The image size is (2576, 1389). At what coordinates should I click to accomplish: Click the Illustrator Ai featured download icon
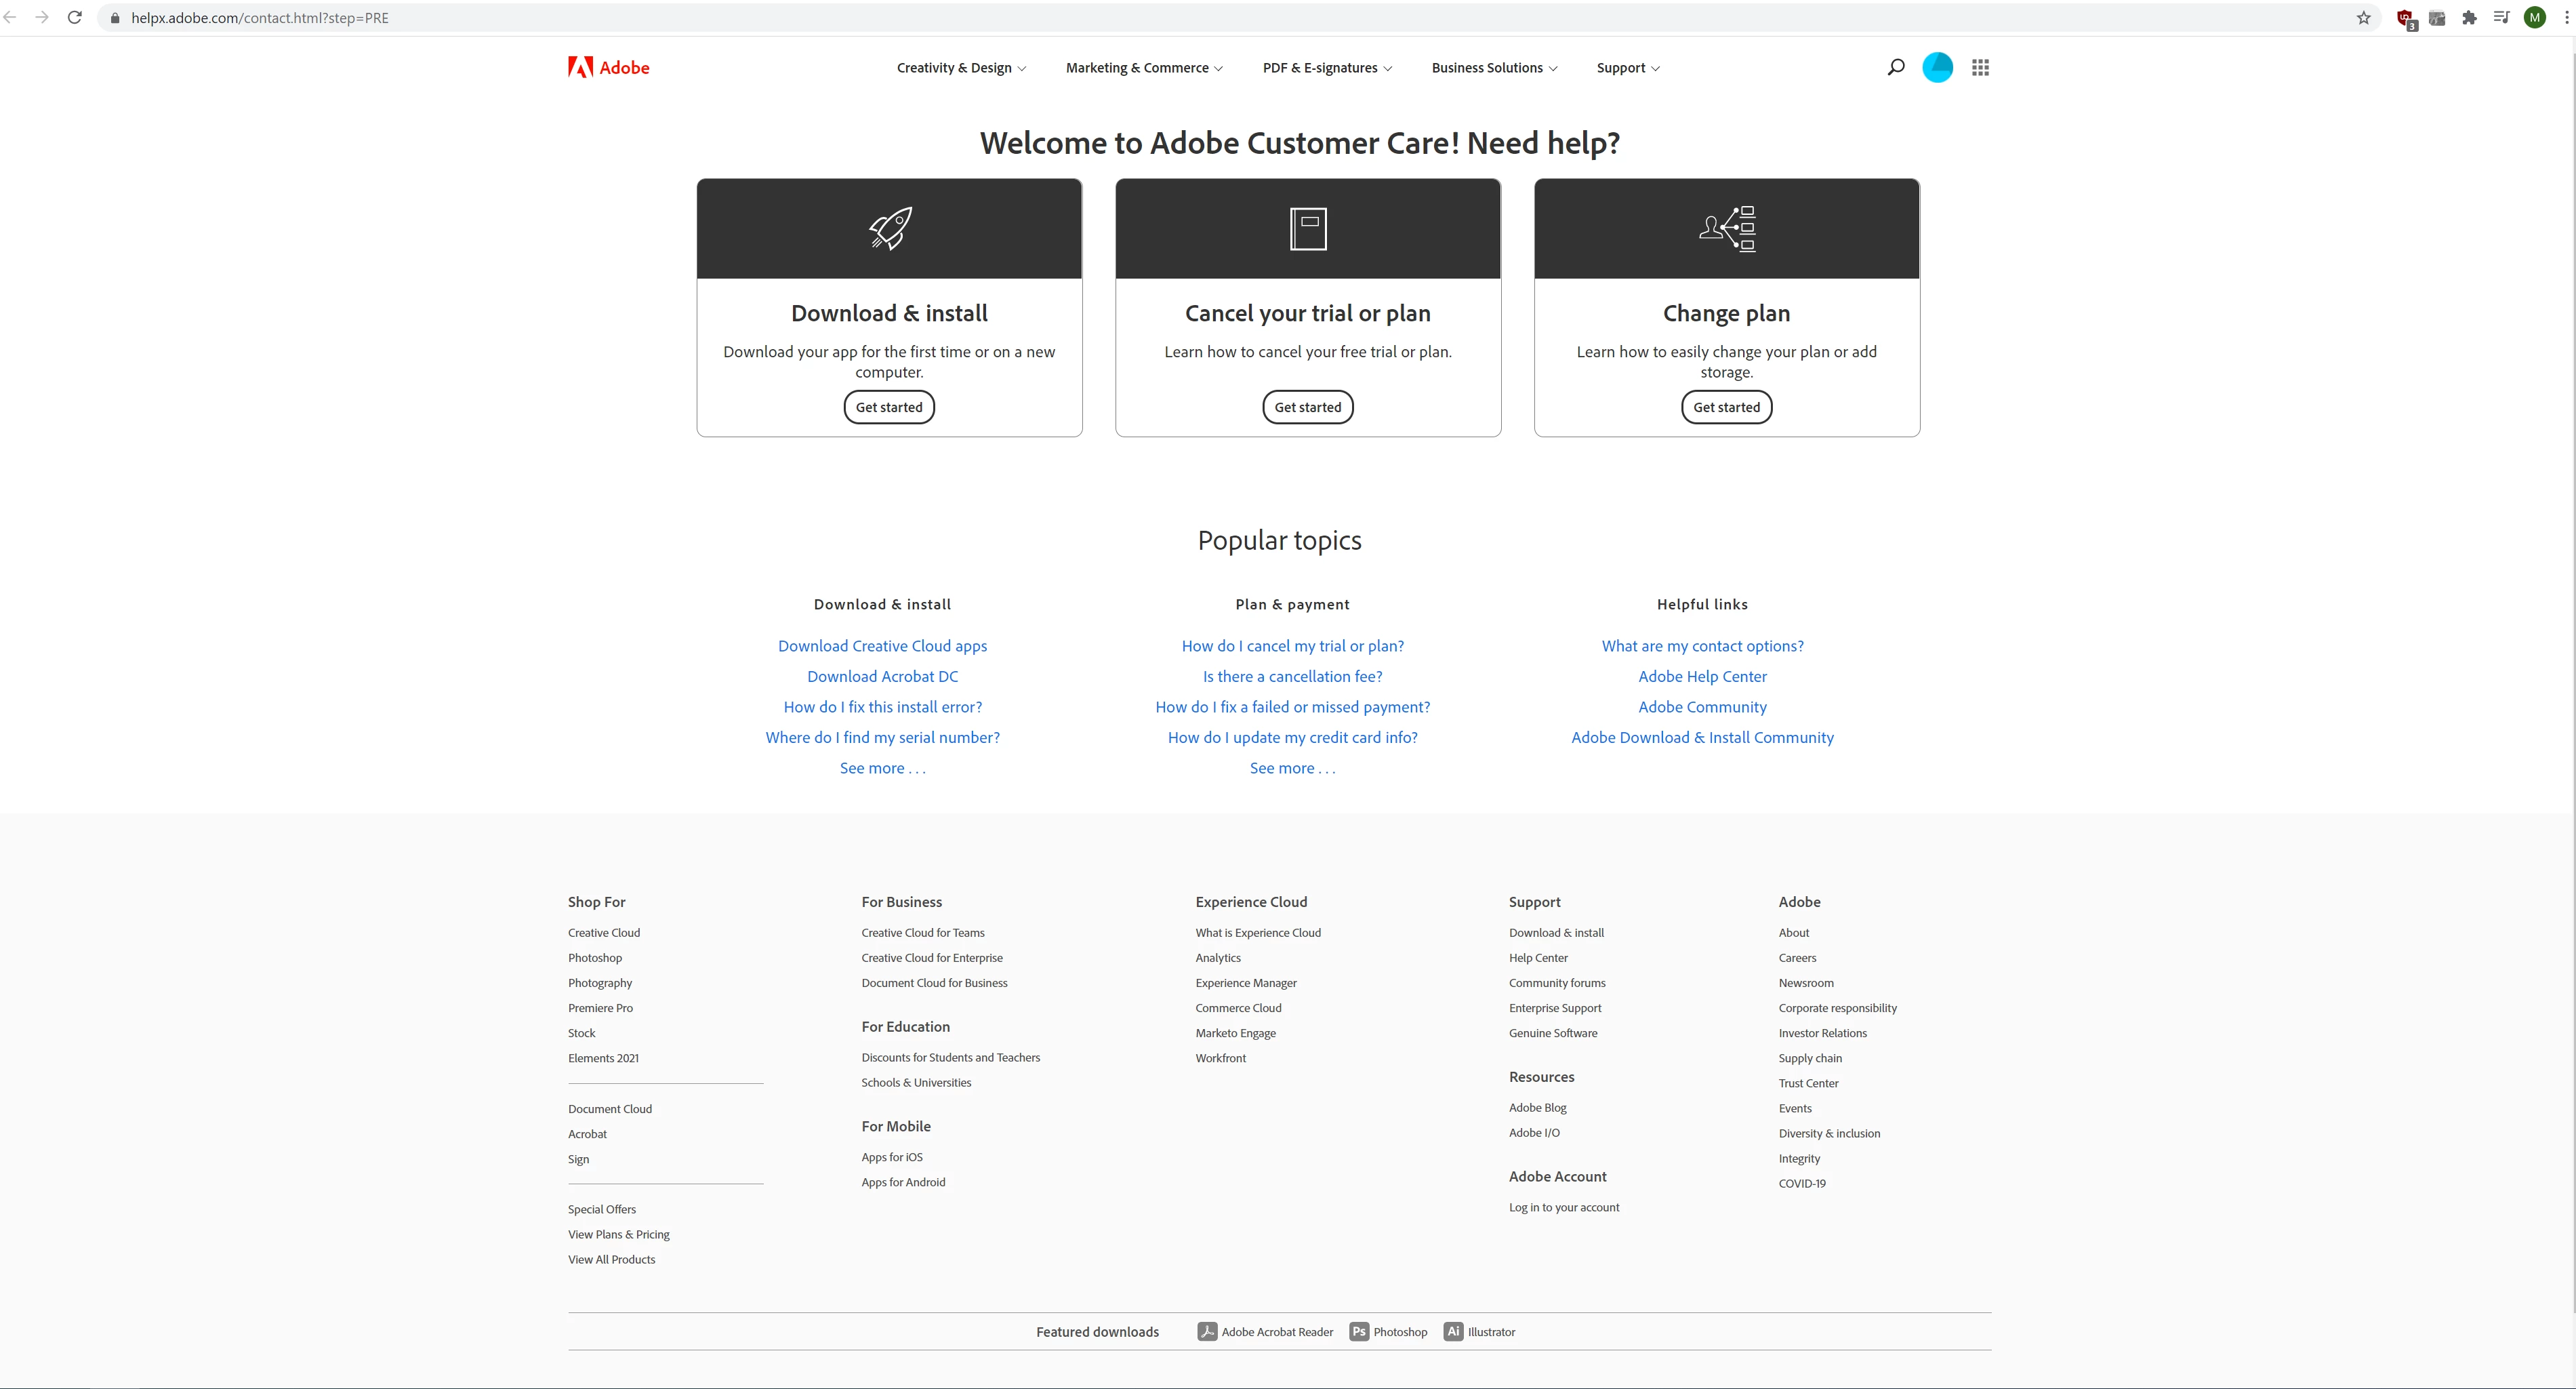(1453, 1331)
